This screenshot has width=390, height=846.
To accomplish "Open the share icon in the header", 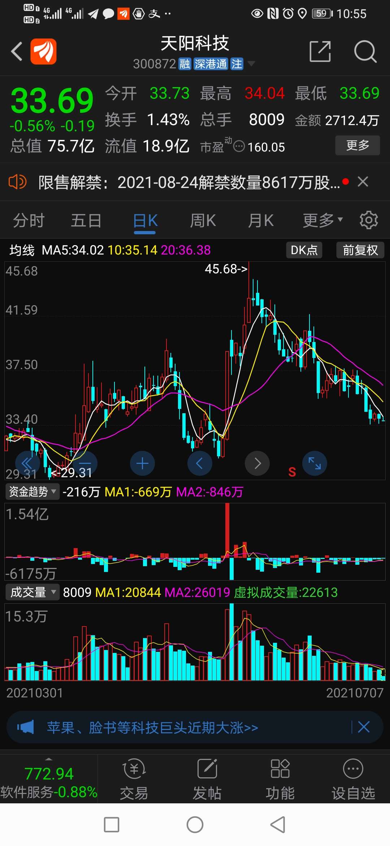I will (320, 51).
